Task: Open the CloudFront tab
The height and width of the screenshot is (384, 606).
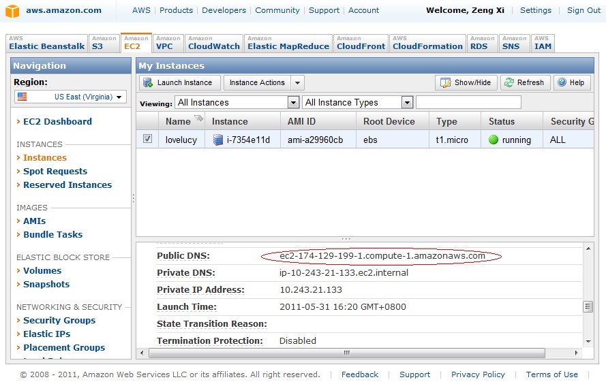Action: click(x=361, y=43)
